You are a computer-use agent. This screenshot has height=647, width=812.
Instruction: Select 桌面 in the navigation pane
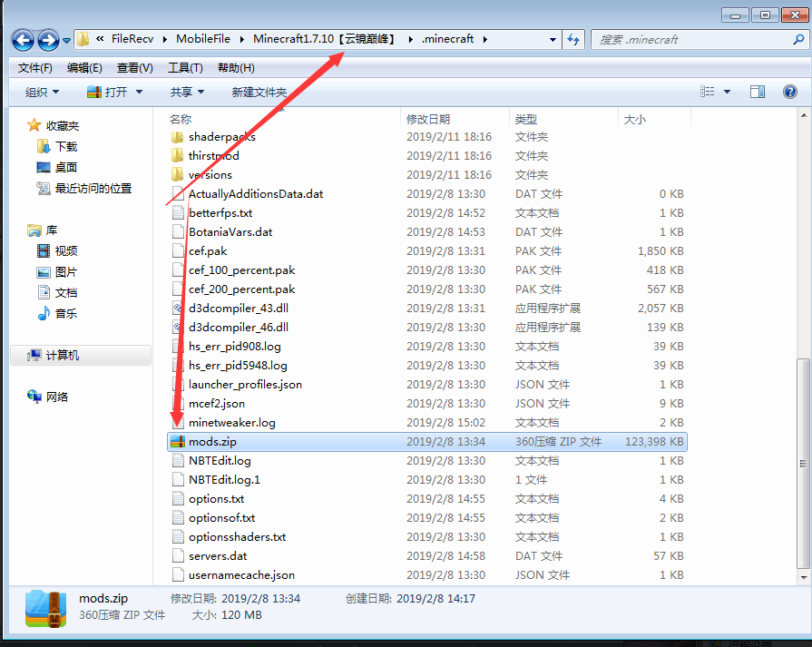point(66,167)
